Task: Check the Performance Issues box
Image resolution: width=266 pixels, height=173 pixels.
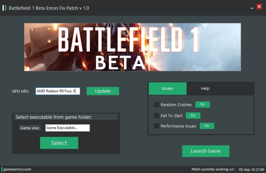Action: point(157,126)
